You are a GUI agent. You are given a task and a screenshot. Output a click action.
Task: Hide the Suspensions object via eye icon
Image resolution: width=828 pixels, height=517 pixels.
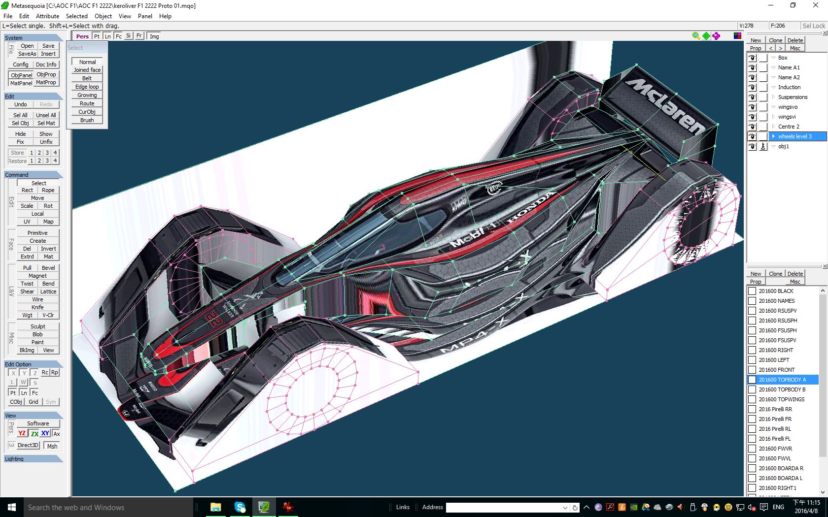(x=752, y=97)
